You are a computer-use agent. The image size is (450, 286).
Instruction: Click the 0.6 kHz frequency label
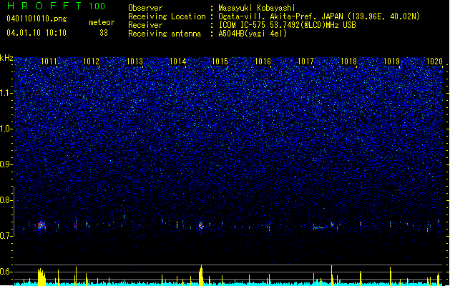point(6,272)
